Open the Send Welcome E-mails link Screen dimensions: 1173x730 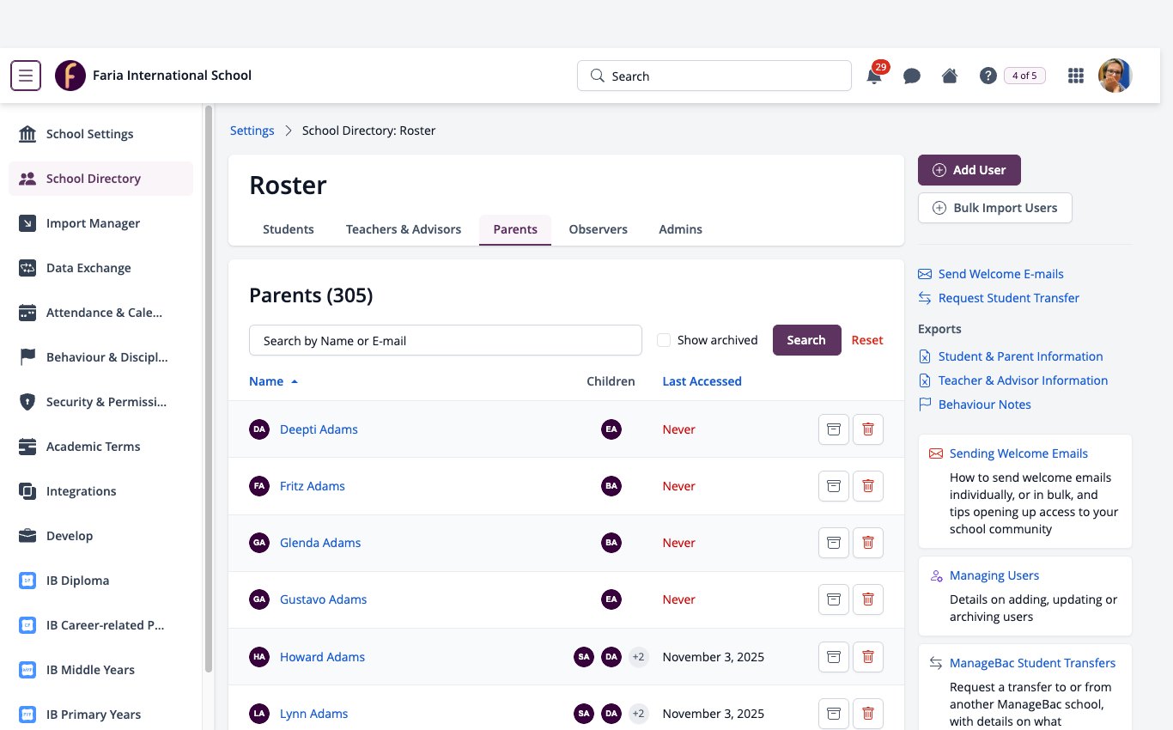(1000, 274)
